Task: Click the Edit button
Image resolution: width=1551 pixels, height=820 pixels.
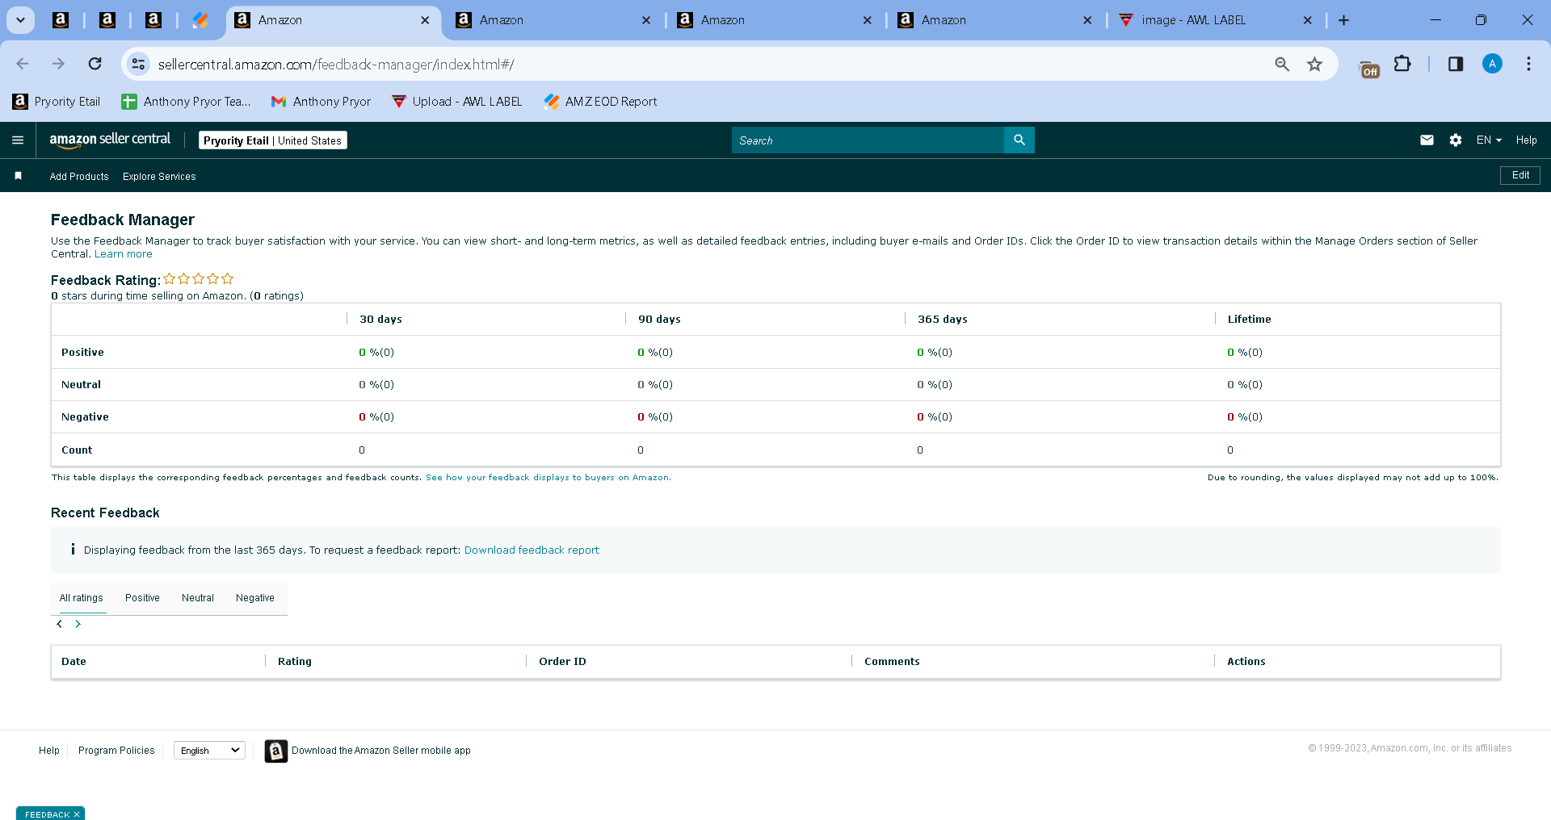Action: click(1520, 175)
